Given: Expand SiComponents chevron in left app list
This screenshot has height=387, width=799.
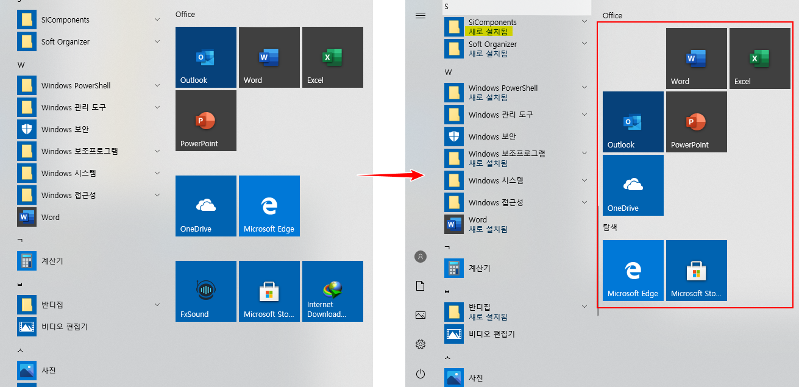Looking at the screenshot, I should (157, 20).
